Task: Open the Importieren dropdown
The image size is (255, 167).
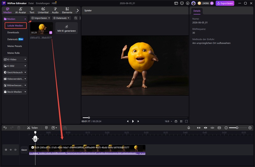Action: pos(40,18)
